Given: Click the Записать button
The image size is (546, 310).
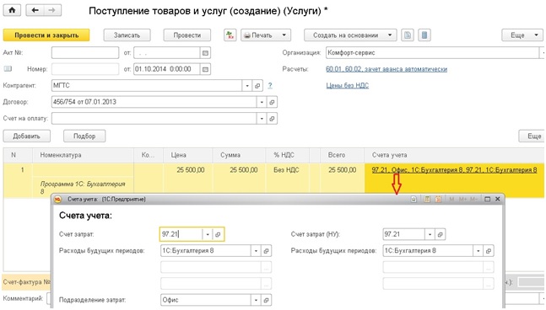Looking at the screenshot, I should (127, 35).
